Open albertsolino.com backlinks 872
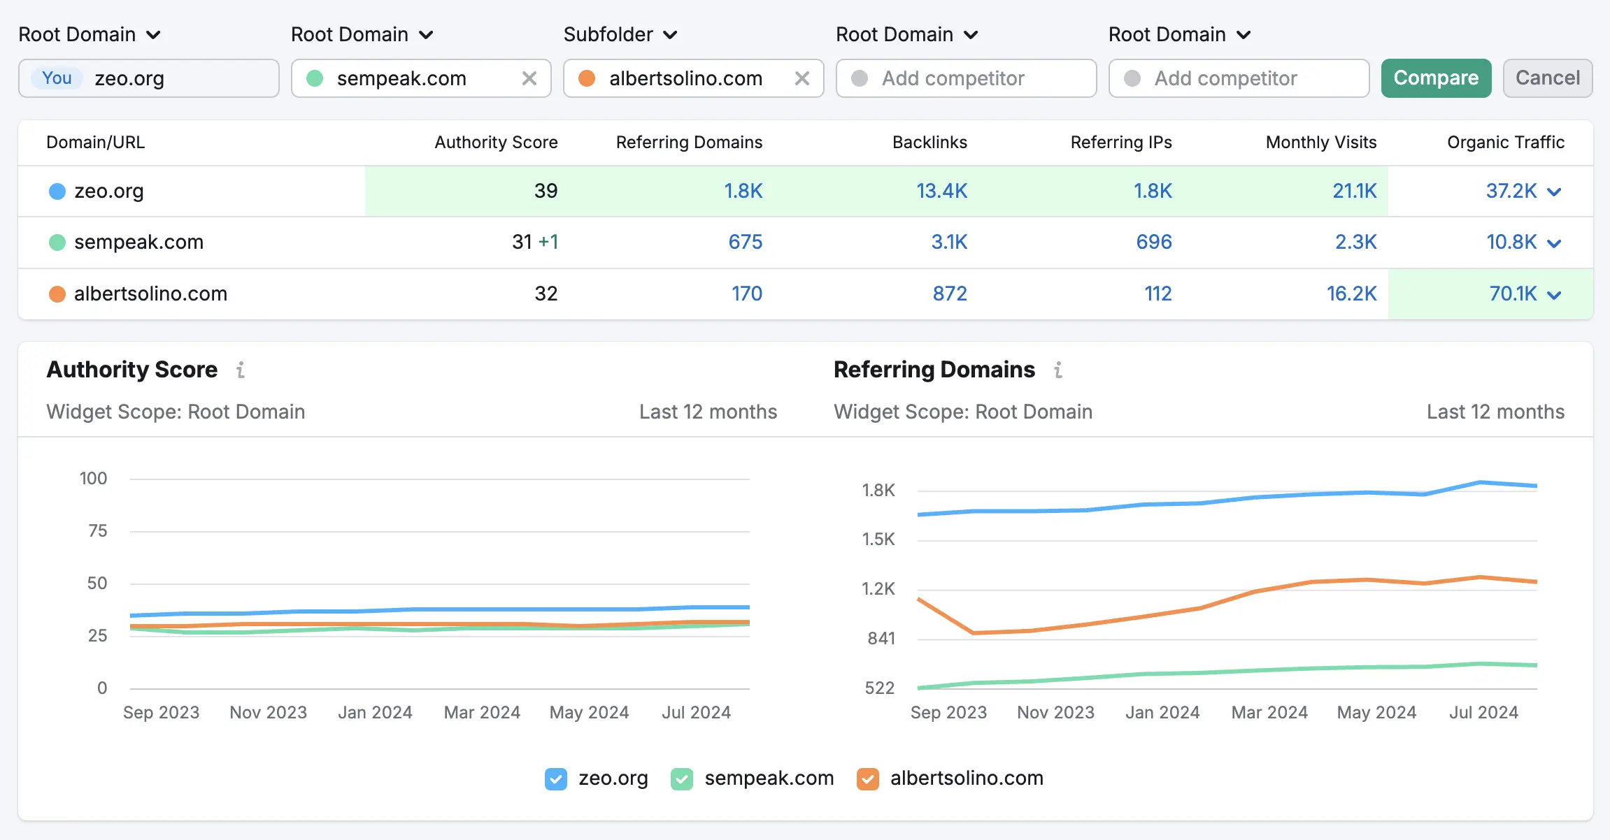1610x840 pixels. tap(950, 294)
